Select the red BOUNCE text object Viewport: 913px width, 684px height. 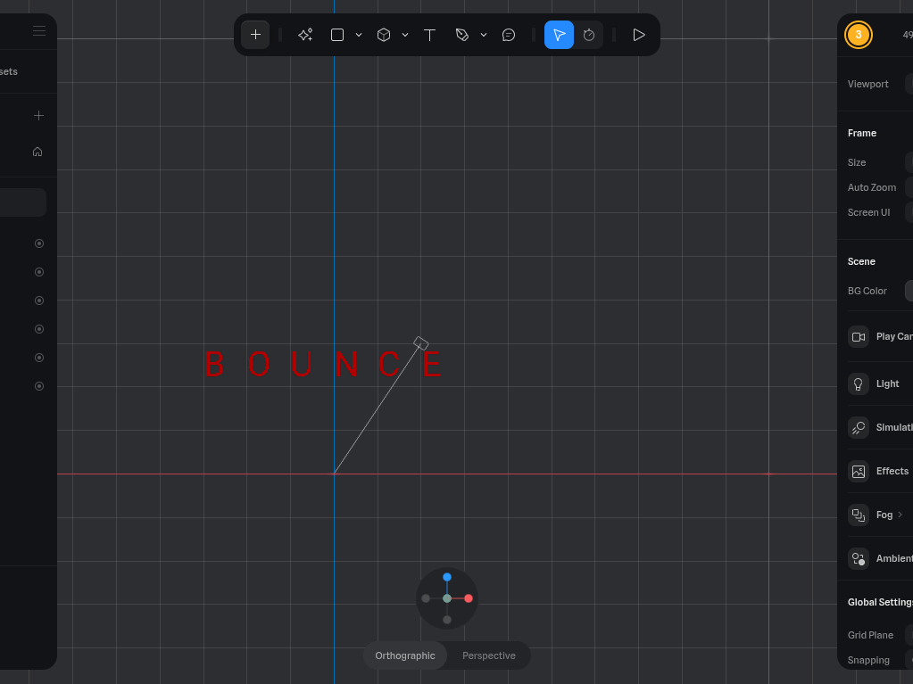click(x=323, y=365)
